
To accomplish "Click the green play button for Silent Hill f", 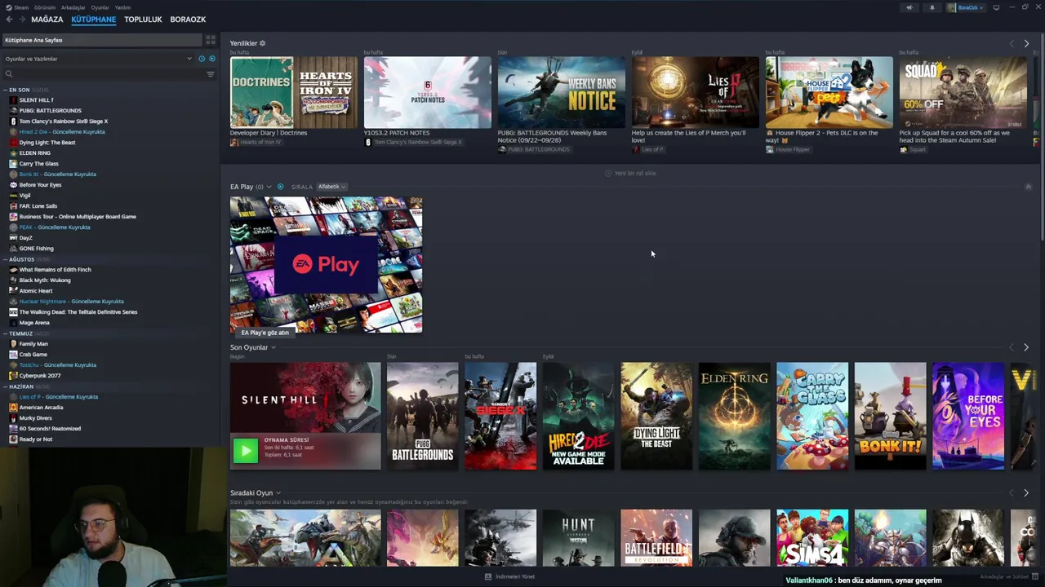I will [245, 451].
